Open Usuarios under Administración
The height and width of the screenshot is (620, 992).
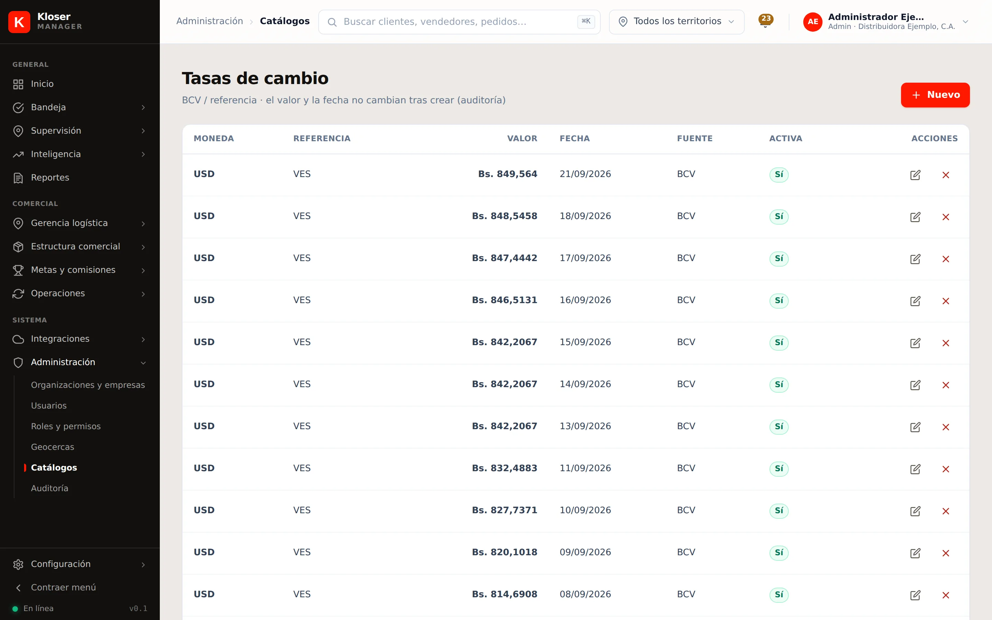click(x=49, y=405)
